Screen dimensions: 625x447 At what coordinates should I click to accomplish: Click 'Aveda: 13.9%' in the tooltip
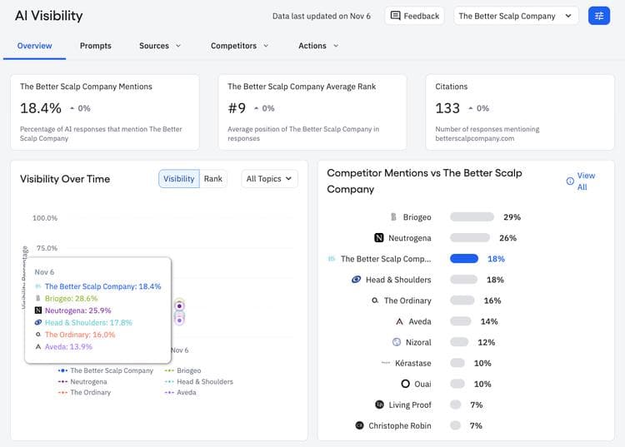click(x=68, y=346)
